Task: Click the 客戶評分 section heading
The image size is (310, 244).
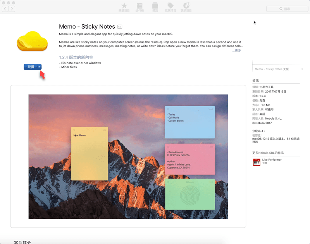Action: tap(22, 242)
